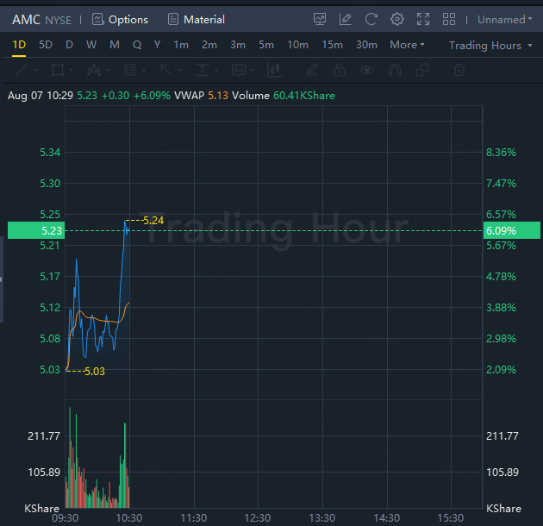Open the Options button
This screenshot has height=526, width=543.
[120, 19]
